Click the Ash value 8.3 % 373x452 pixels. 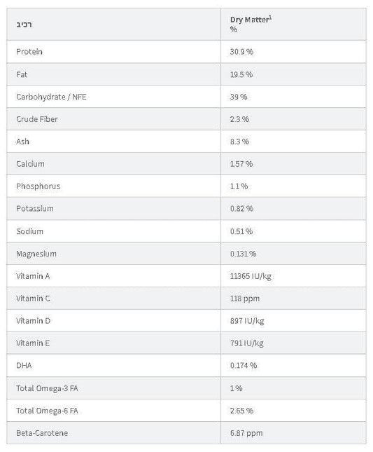(x=239, y=142)
